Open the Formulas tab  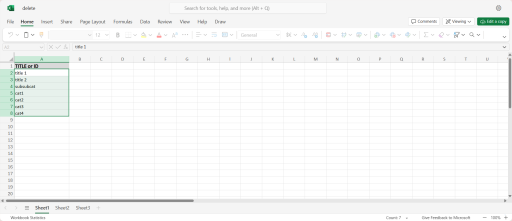(x=122, y=21)
